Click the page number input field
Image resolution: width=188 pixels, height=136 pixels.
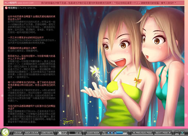[x=72, y=133]
